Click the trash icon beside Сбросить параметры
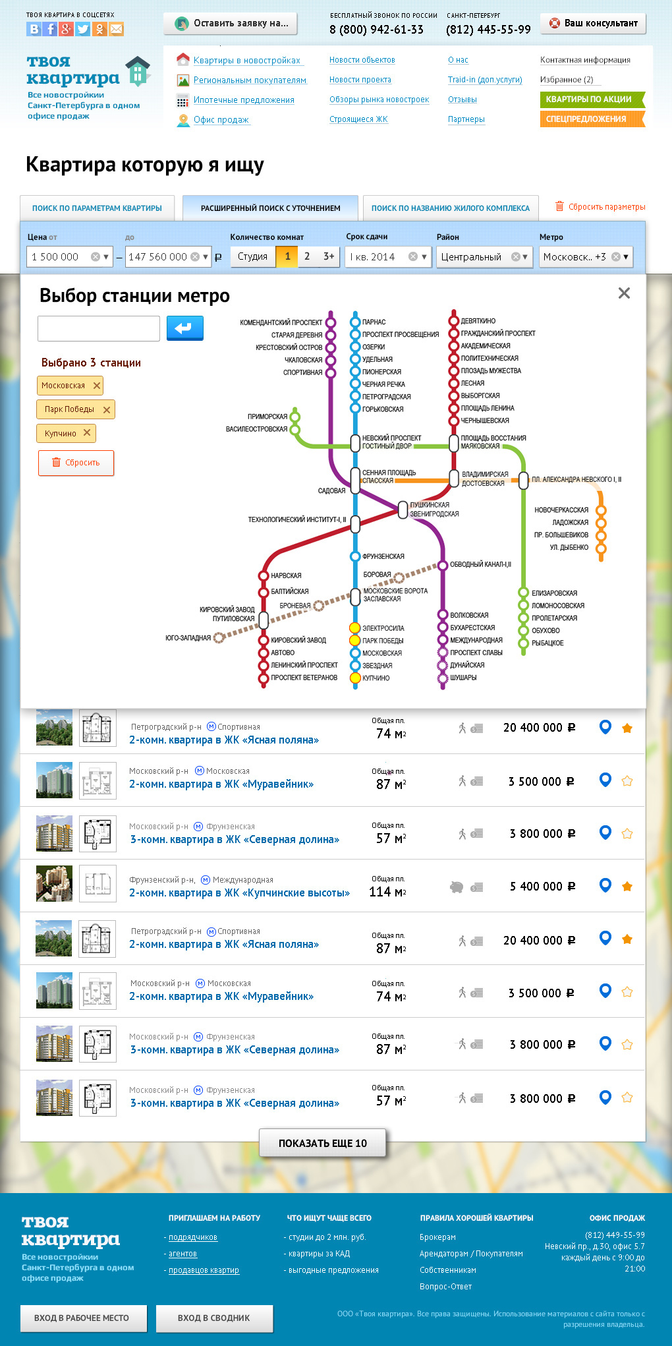The image size is (672, 1346). tap(559, 206)
